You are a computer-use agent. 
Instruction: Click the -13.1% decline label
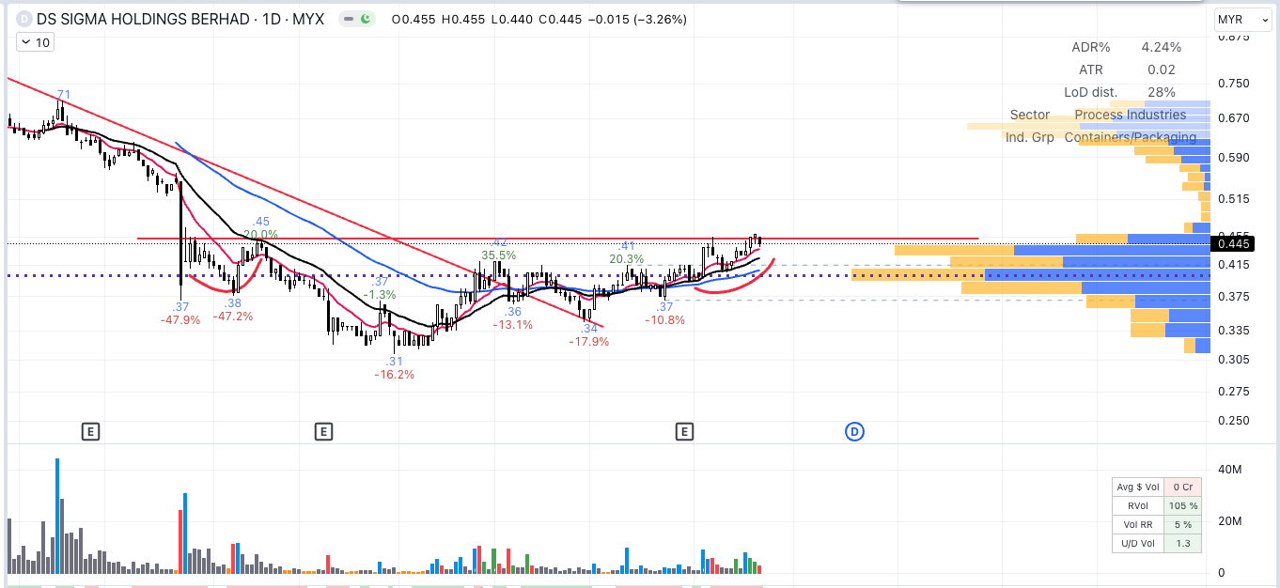point(513,325)
